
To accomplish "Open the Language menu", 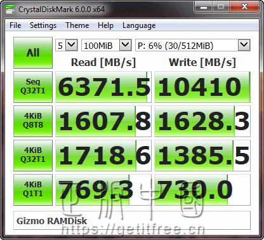I will point(139,25).
